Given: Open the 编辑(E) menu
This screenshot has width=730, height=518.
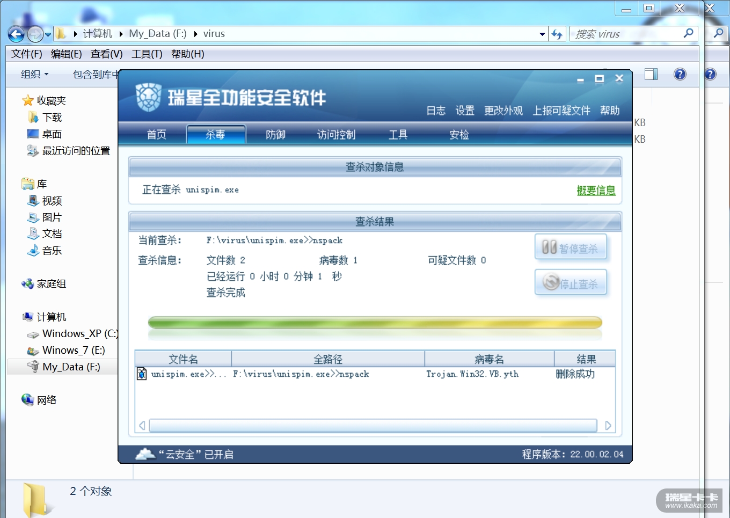Looking at the screenshot, I should [x=67, y=54].
